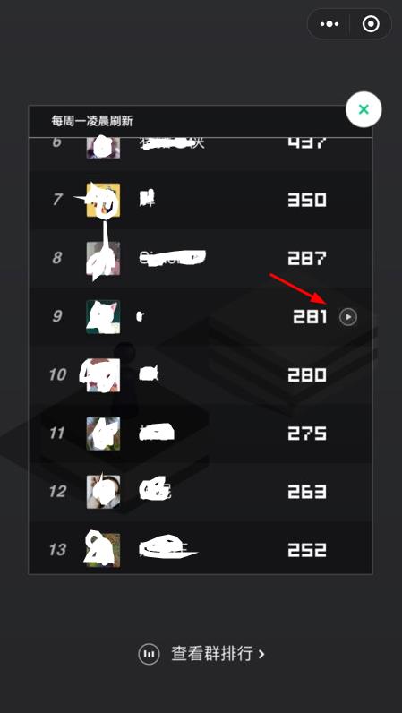Select the avatar of rank 8 player
This screenshot has height=713, width=402.
point(103,258)
